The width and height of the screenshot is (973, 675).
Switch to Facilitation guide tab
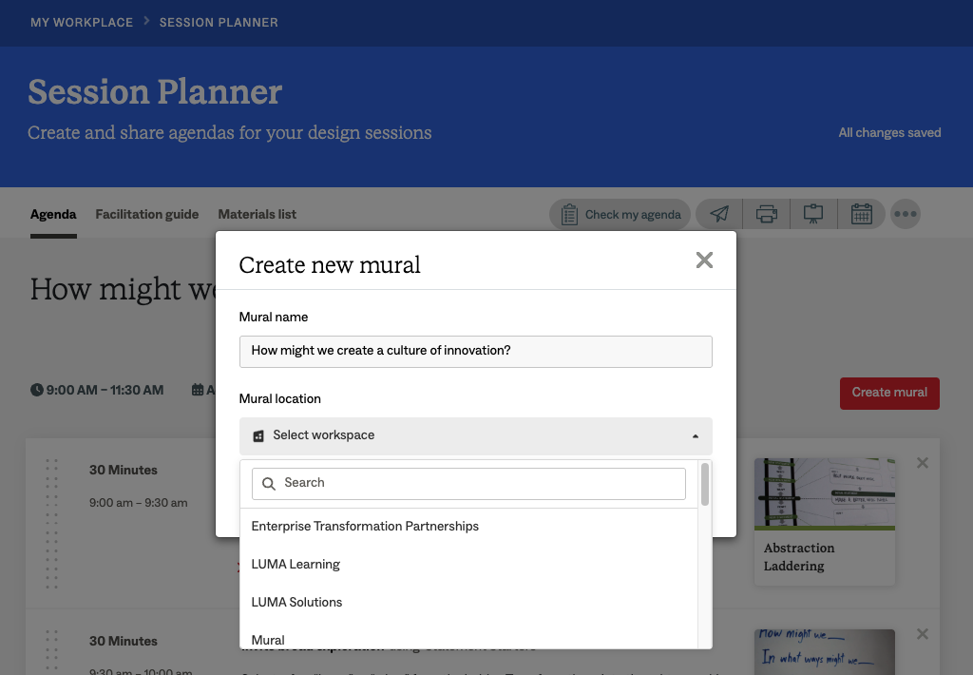[x=147, y=215]
